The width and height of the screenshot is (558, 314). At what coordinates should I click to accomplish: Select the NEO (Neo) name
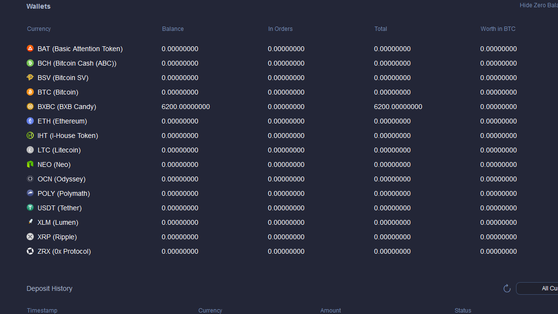54,164
